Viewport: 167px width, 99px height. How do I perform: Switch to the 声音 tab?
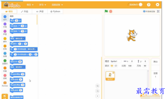pos(40,11)
